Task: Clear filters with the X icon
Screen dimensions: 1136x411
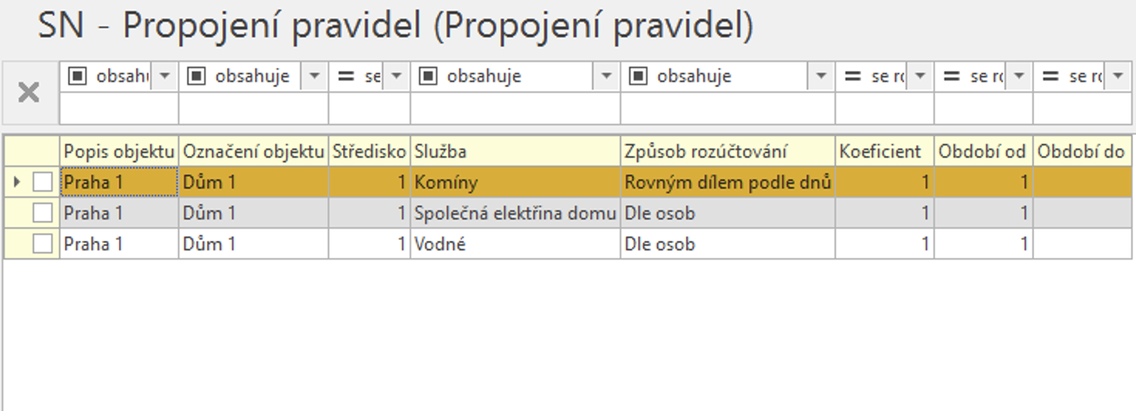Action: pyautogui.click(x=29, y=93)
